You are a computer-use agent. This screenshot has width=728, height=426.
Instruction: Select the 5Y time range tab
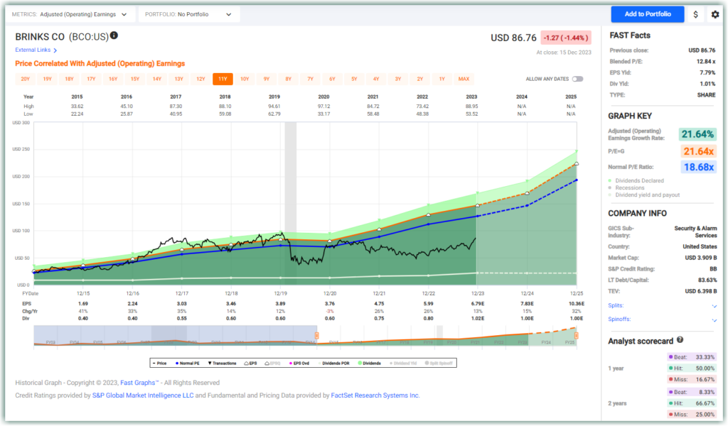(354, 80)
